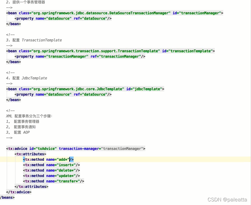Click comment line '2。 配置事务通知'
The image size is (251, 205).
(21, 127)
